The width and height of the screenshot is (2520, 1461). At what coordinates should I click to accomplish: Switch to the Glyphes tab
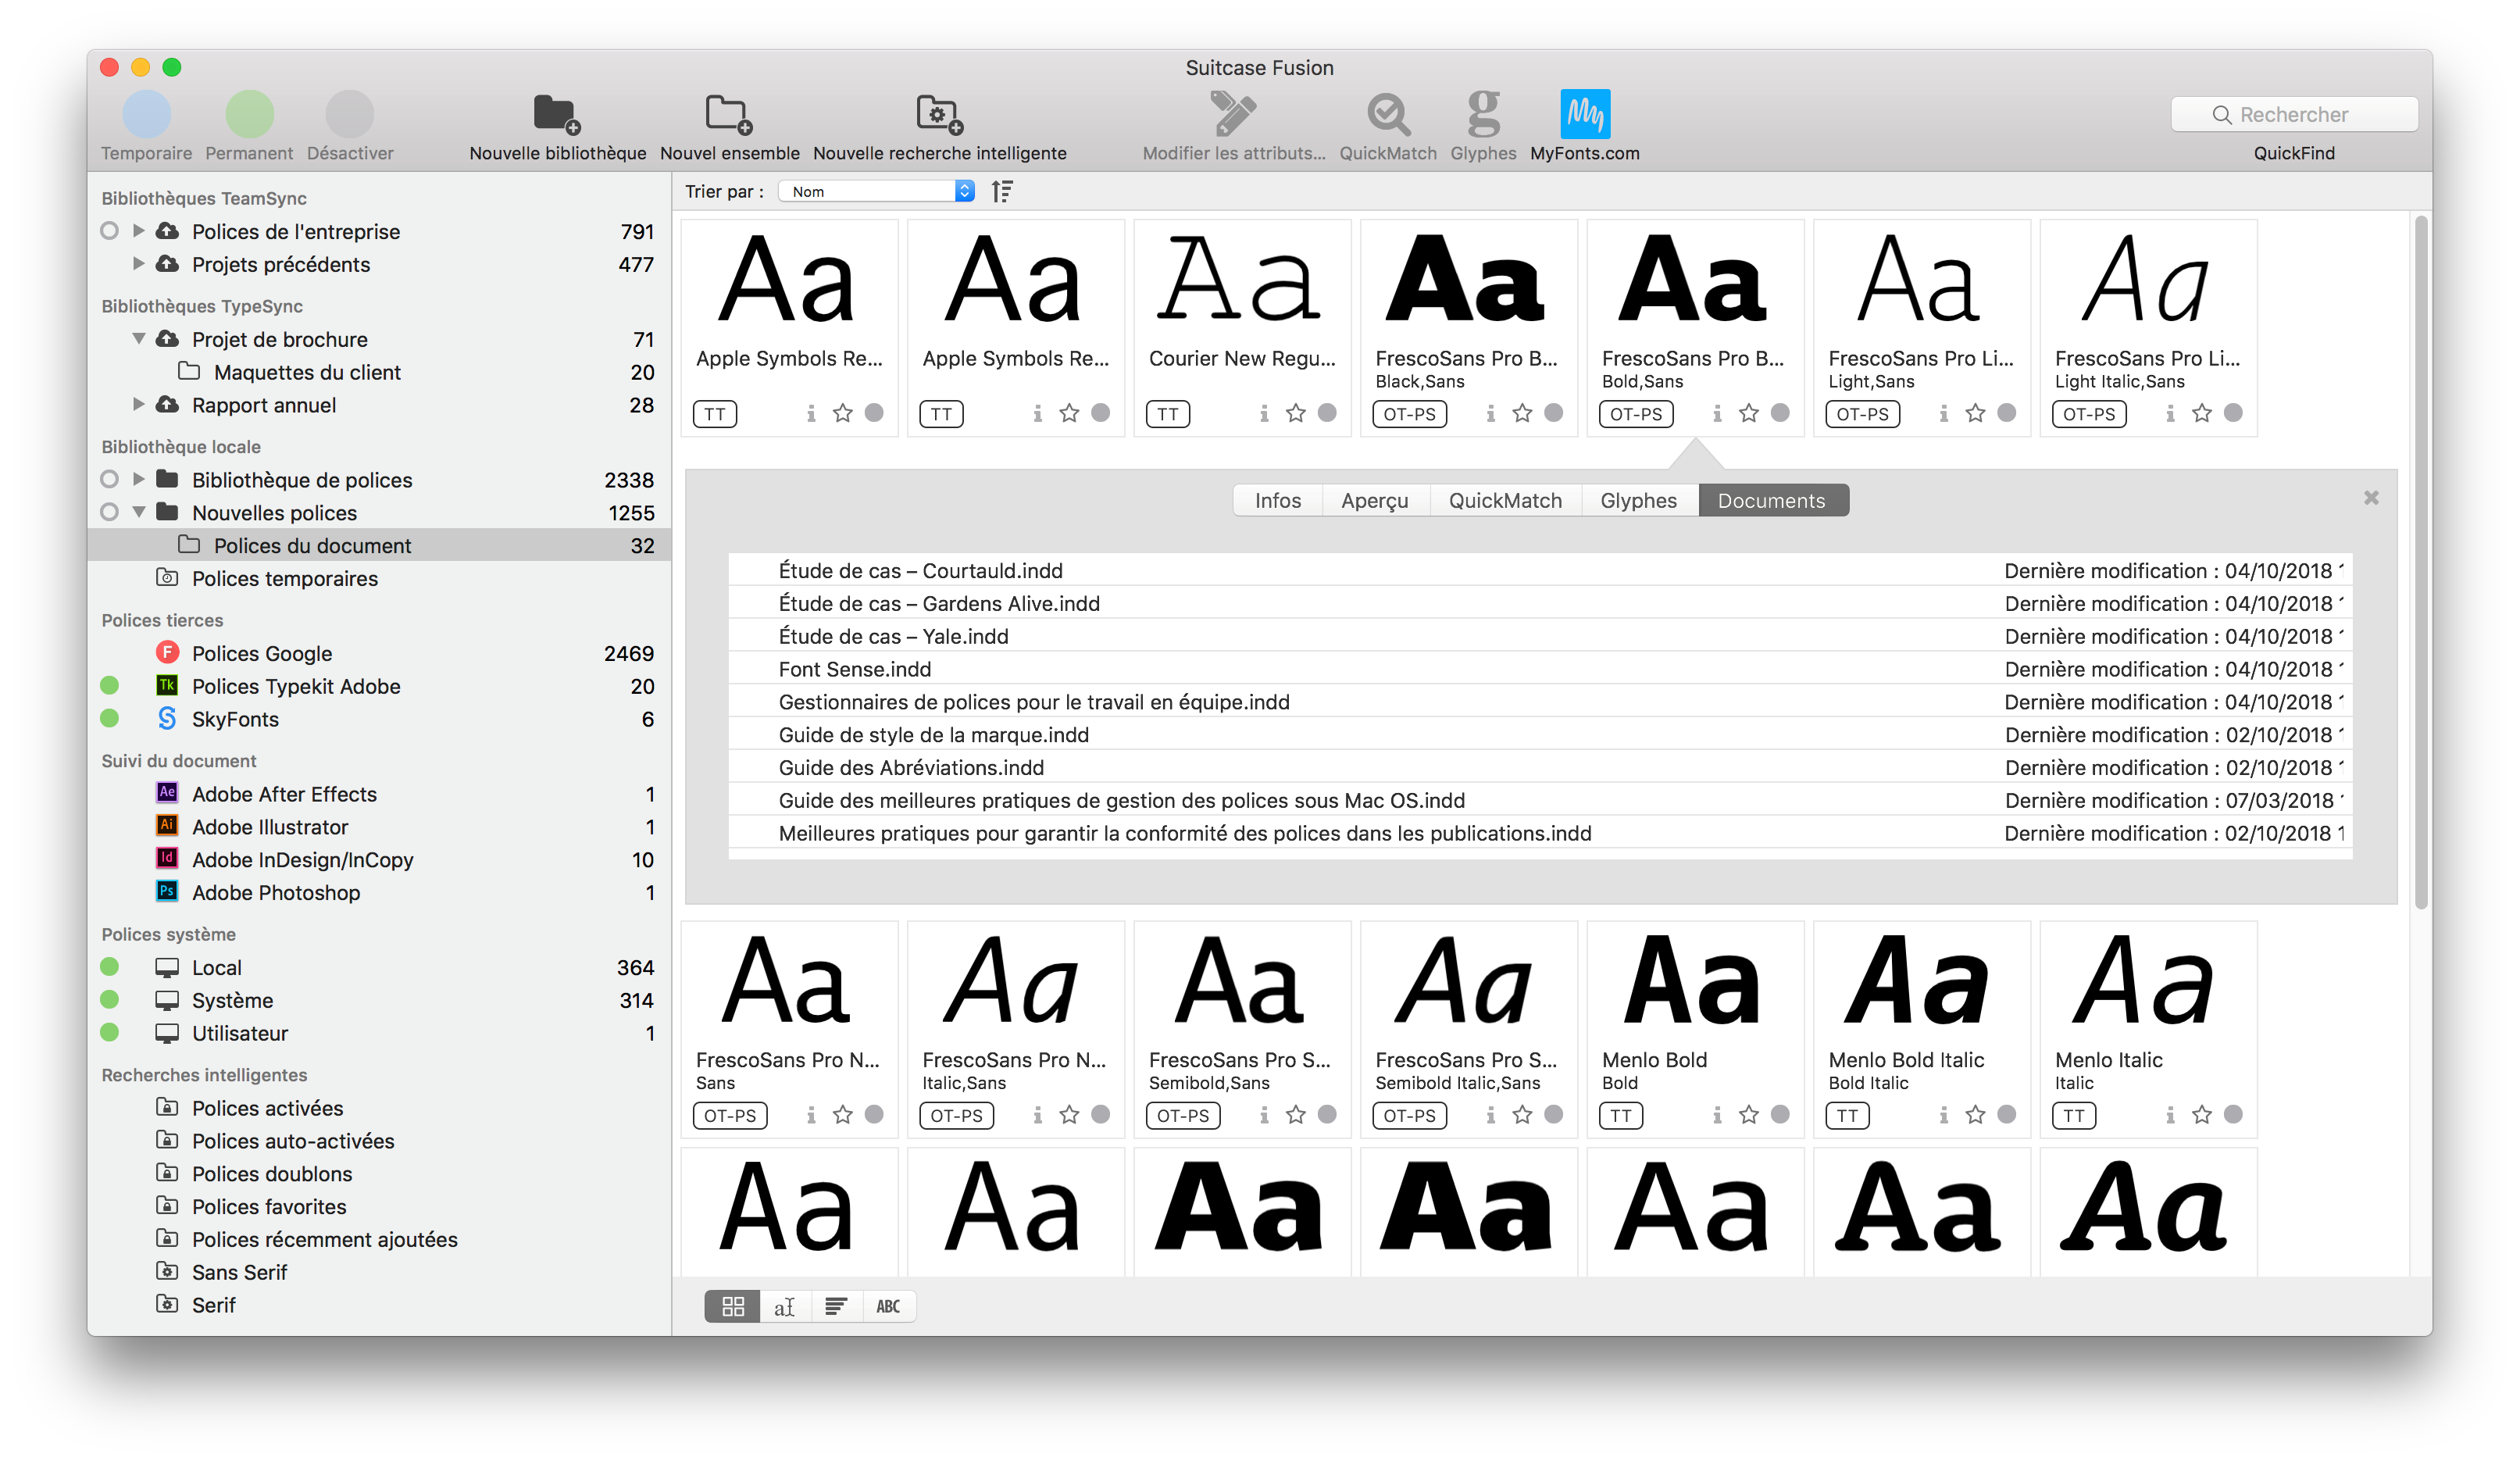[1637, 499]
